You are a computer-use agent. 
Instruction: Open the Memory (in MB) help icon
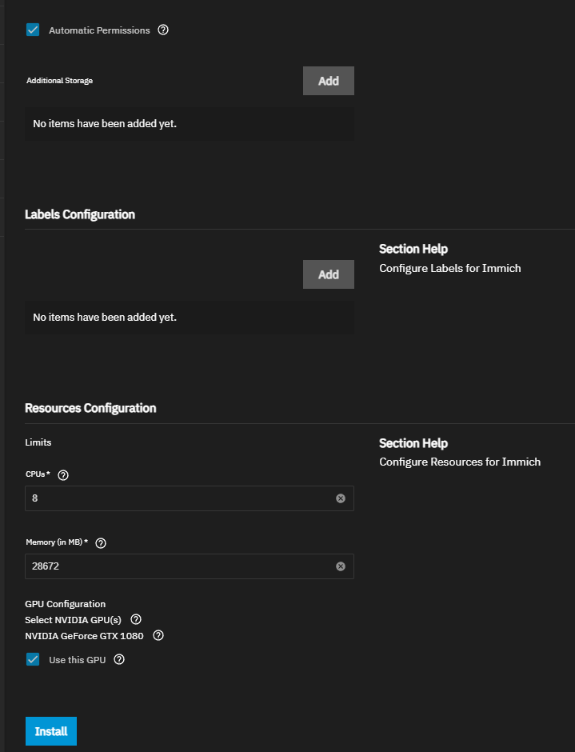(101, 542)
